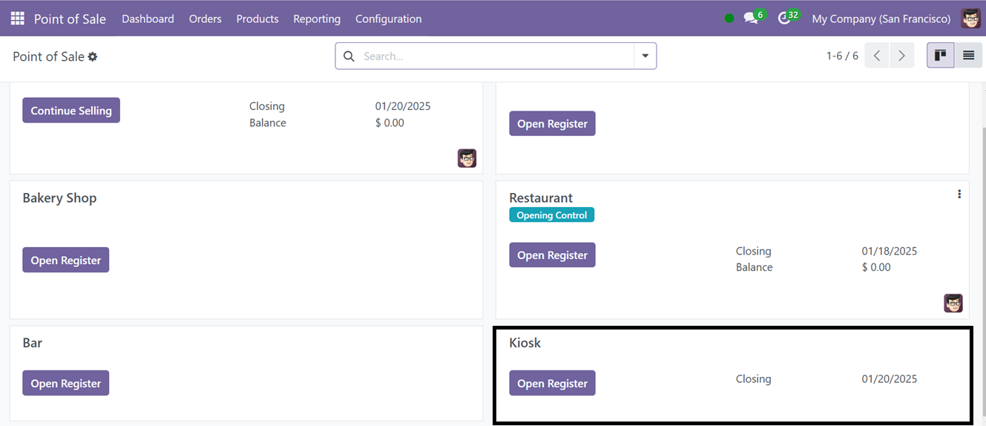
Task: Open the Orders menu
Action: click(206, 19)
